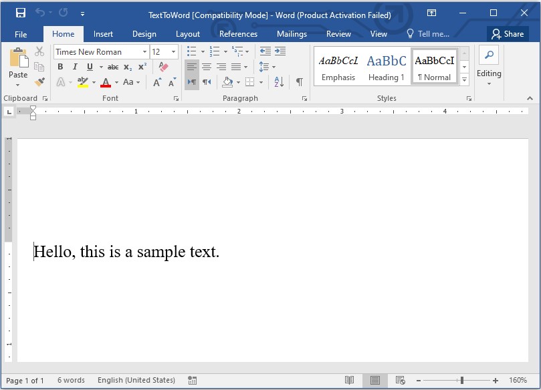
Task: Select the Format Painter tool
Action: [39, 82]
